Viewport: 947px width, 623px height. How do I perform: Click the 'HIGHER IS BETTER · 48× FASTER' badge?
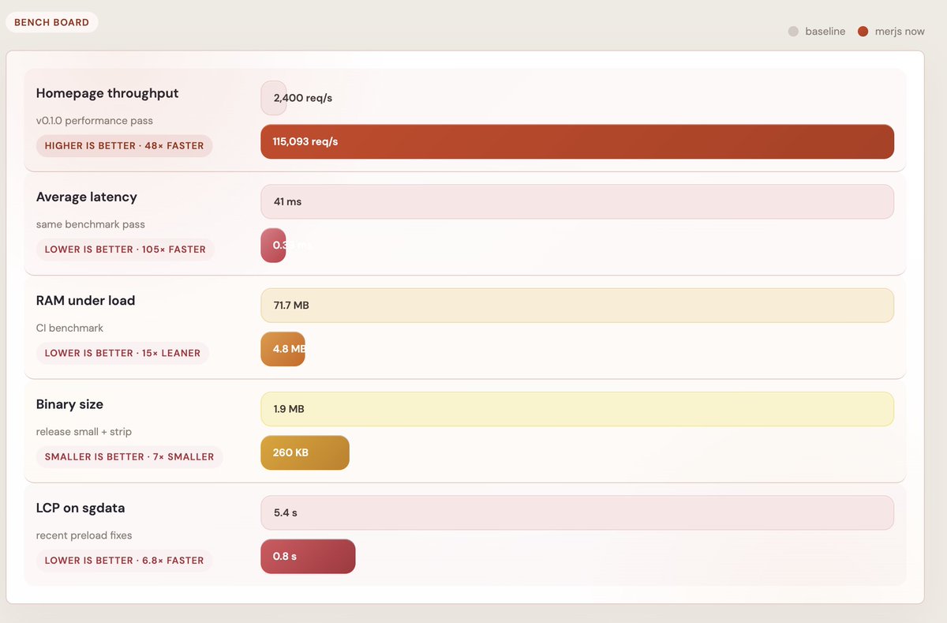pyautogui.click(x=124, y=145)
